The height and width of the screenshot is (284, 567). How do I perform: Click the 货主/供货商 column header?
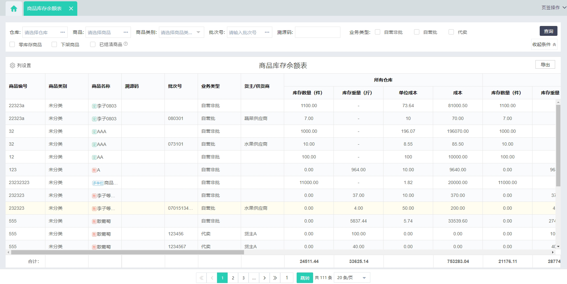262,86
